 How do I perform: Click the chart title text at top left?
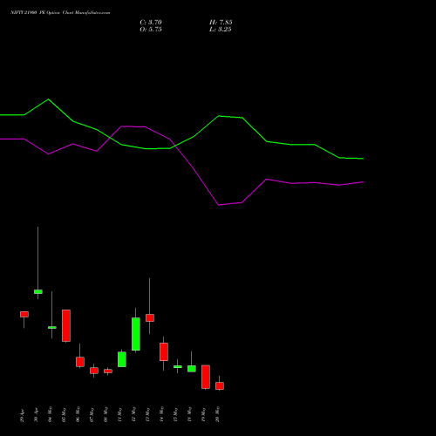click(x=60, y=13)
